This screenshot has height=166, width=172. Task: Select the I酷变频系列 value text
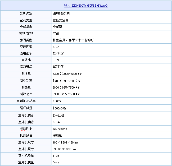61,13
